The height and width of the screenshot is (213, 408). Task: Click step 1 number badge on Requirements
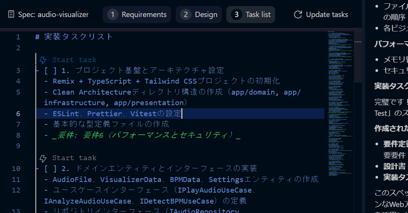(113, 14)
